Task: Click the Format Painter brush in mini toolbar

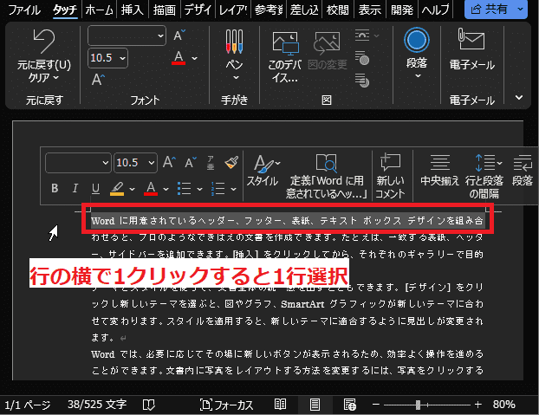Action: click(230, 162)
